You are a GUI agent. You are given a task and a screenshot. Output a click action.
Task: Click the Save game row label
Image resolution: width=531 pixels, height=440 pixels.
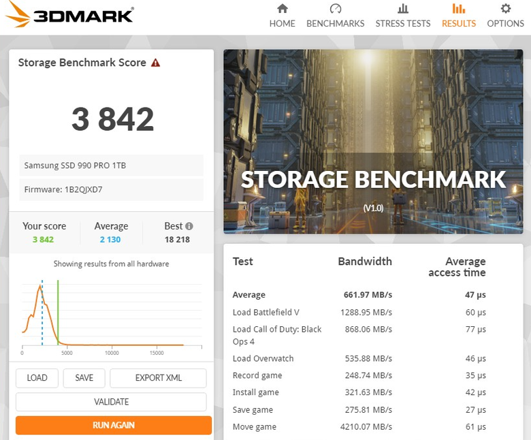pyautogui.click(x=253, y=410)
